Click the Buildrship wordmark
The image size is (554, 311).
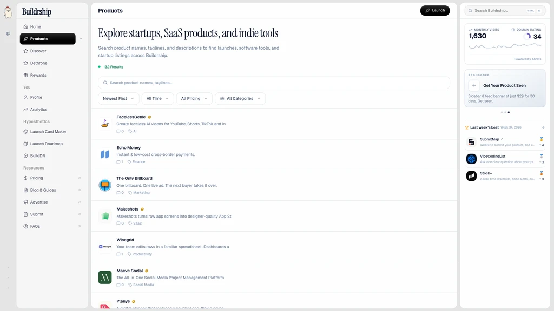[37, 12]
